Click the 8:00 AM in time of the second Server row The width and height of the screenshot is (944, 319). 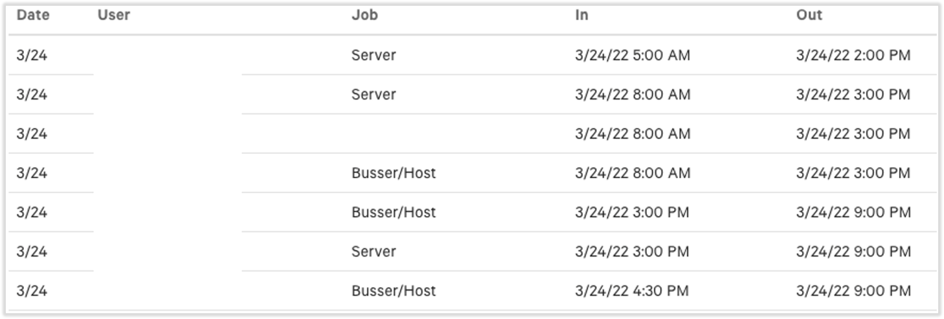click(x=632, y=94)
